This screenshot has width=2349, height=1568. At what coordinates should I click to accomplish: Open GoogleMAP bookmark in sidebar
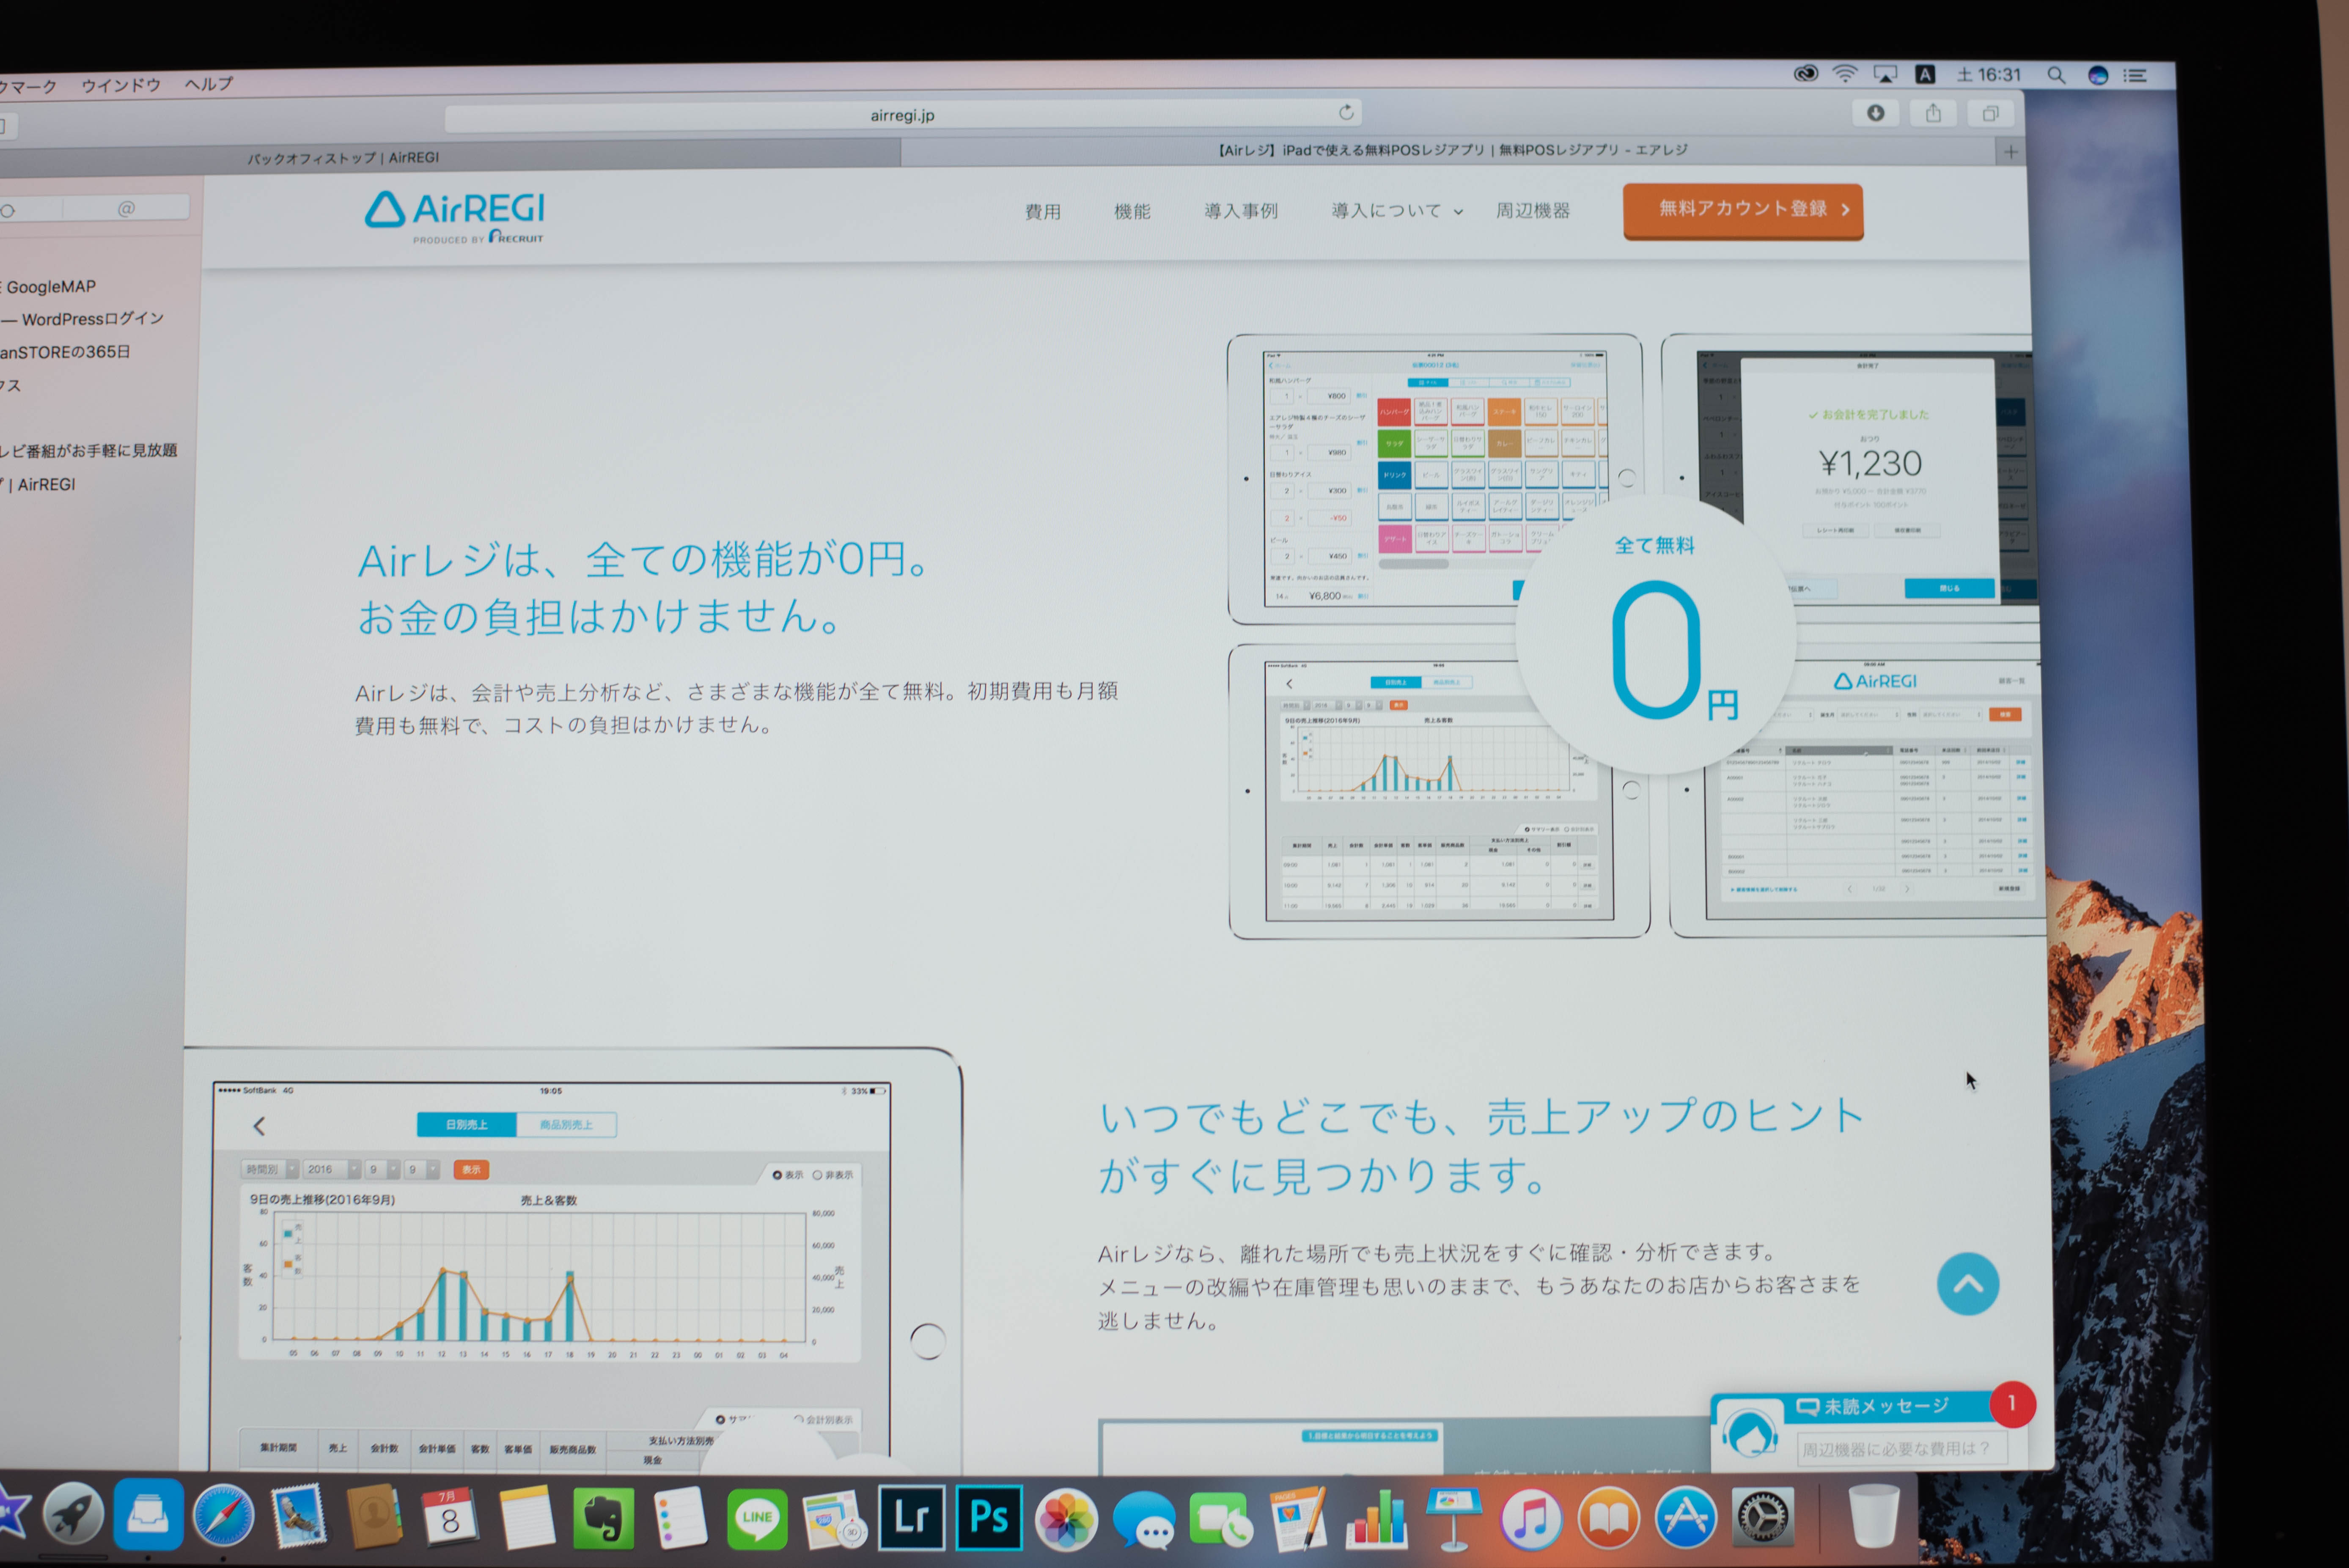[x=50, y=287]
